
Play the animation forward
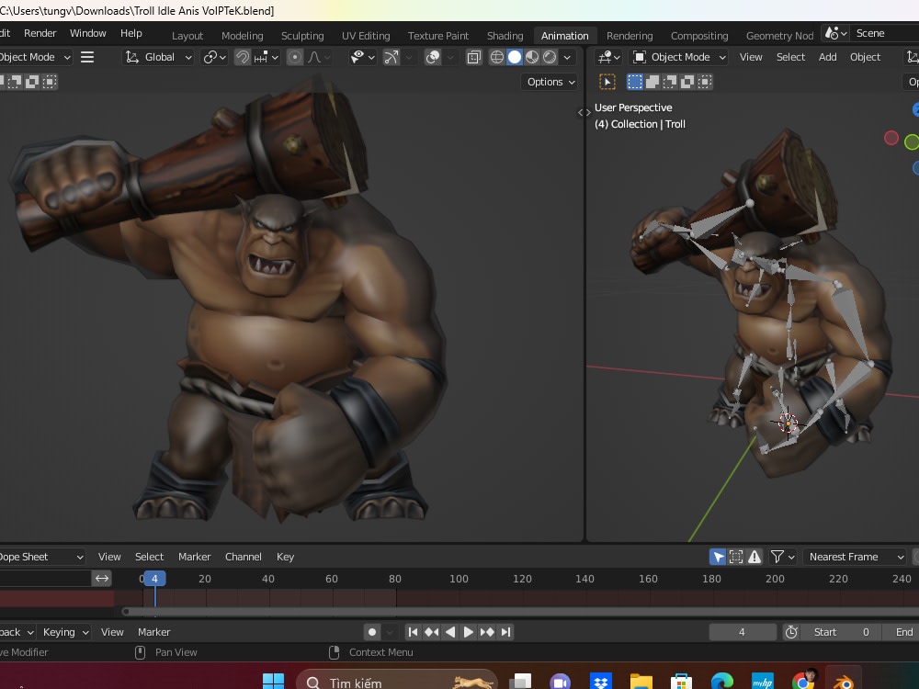point(469,632)
